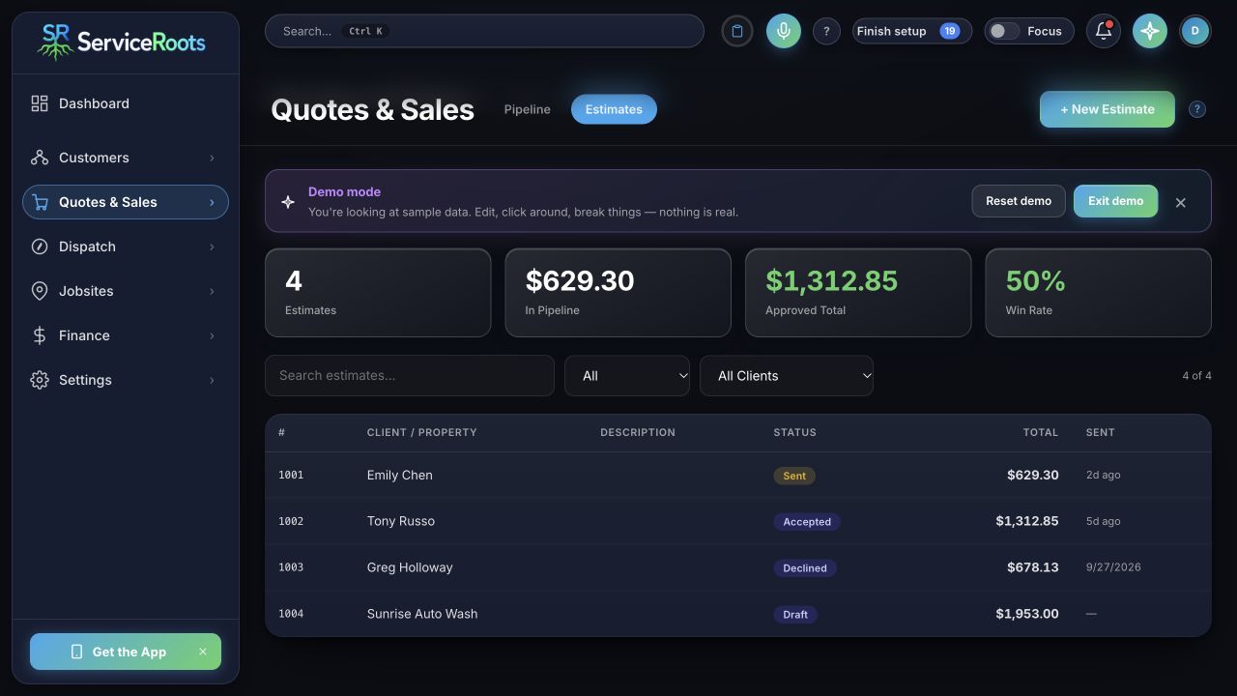Open estimate row for Emily Chen
Viewport: 1237px width, 696px height.
738,475
